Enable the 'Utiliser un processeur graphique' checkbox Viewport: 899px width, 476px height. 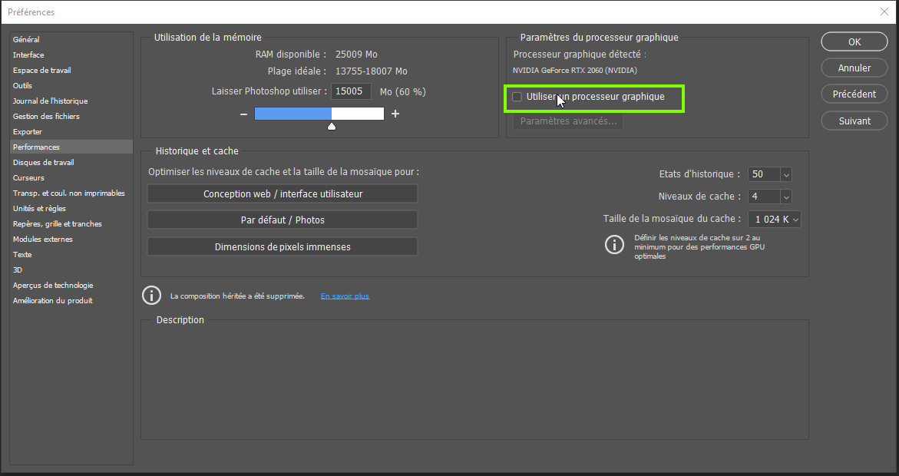[516, 96]
